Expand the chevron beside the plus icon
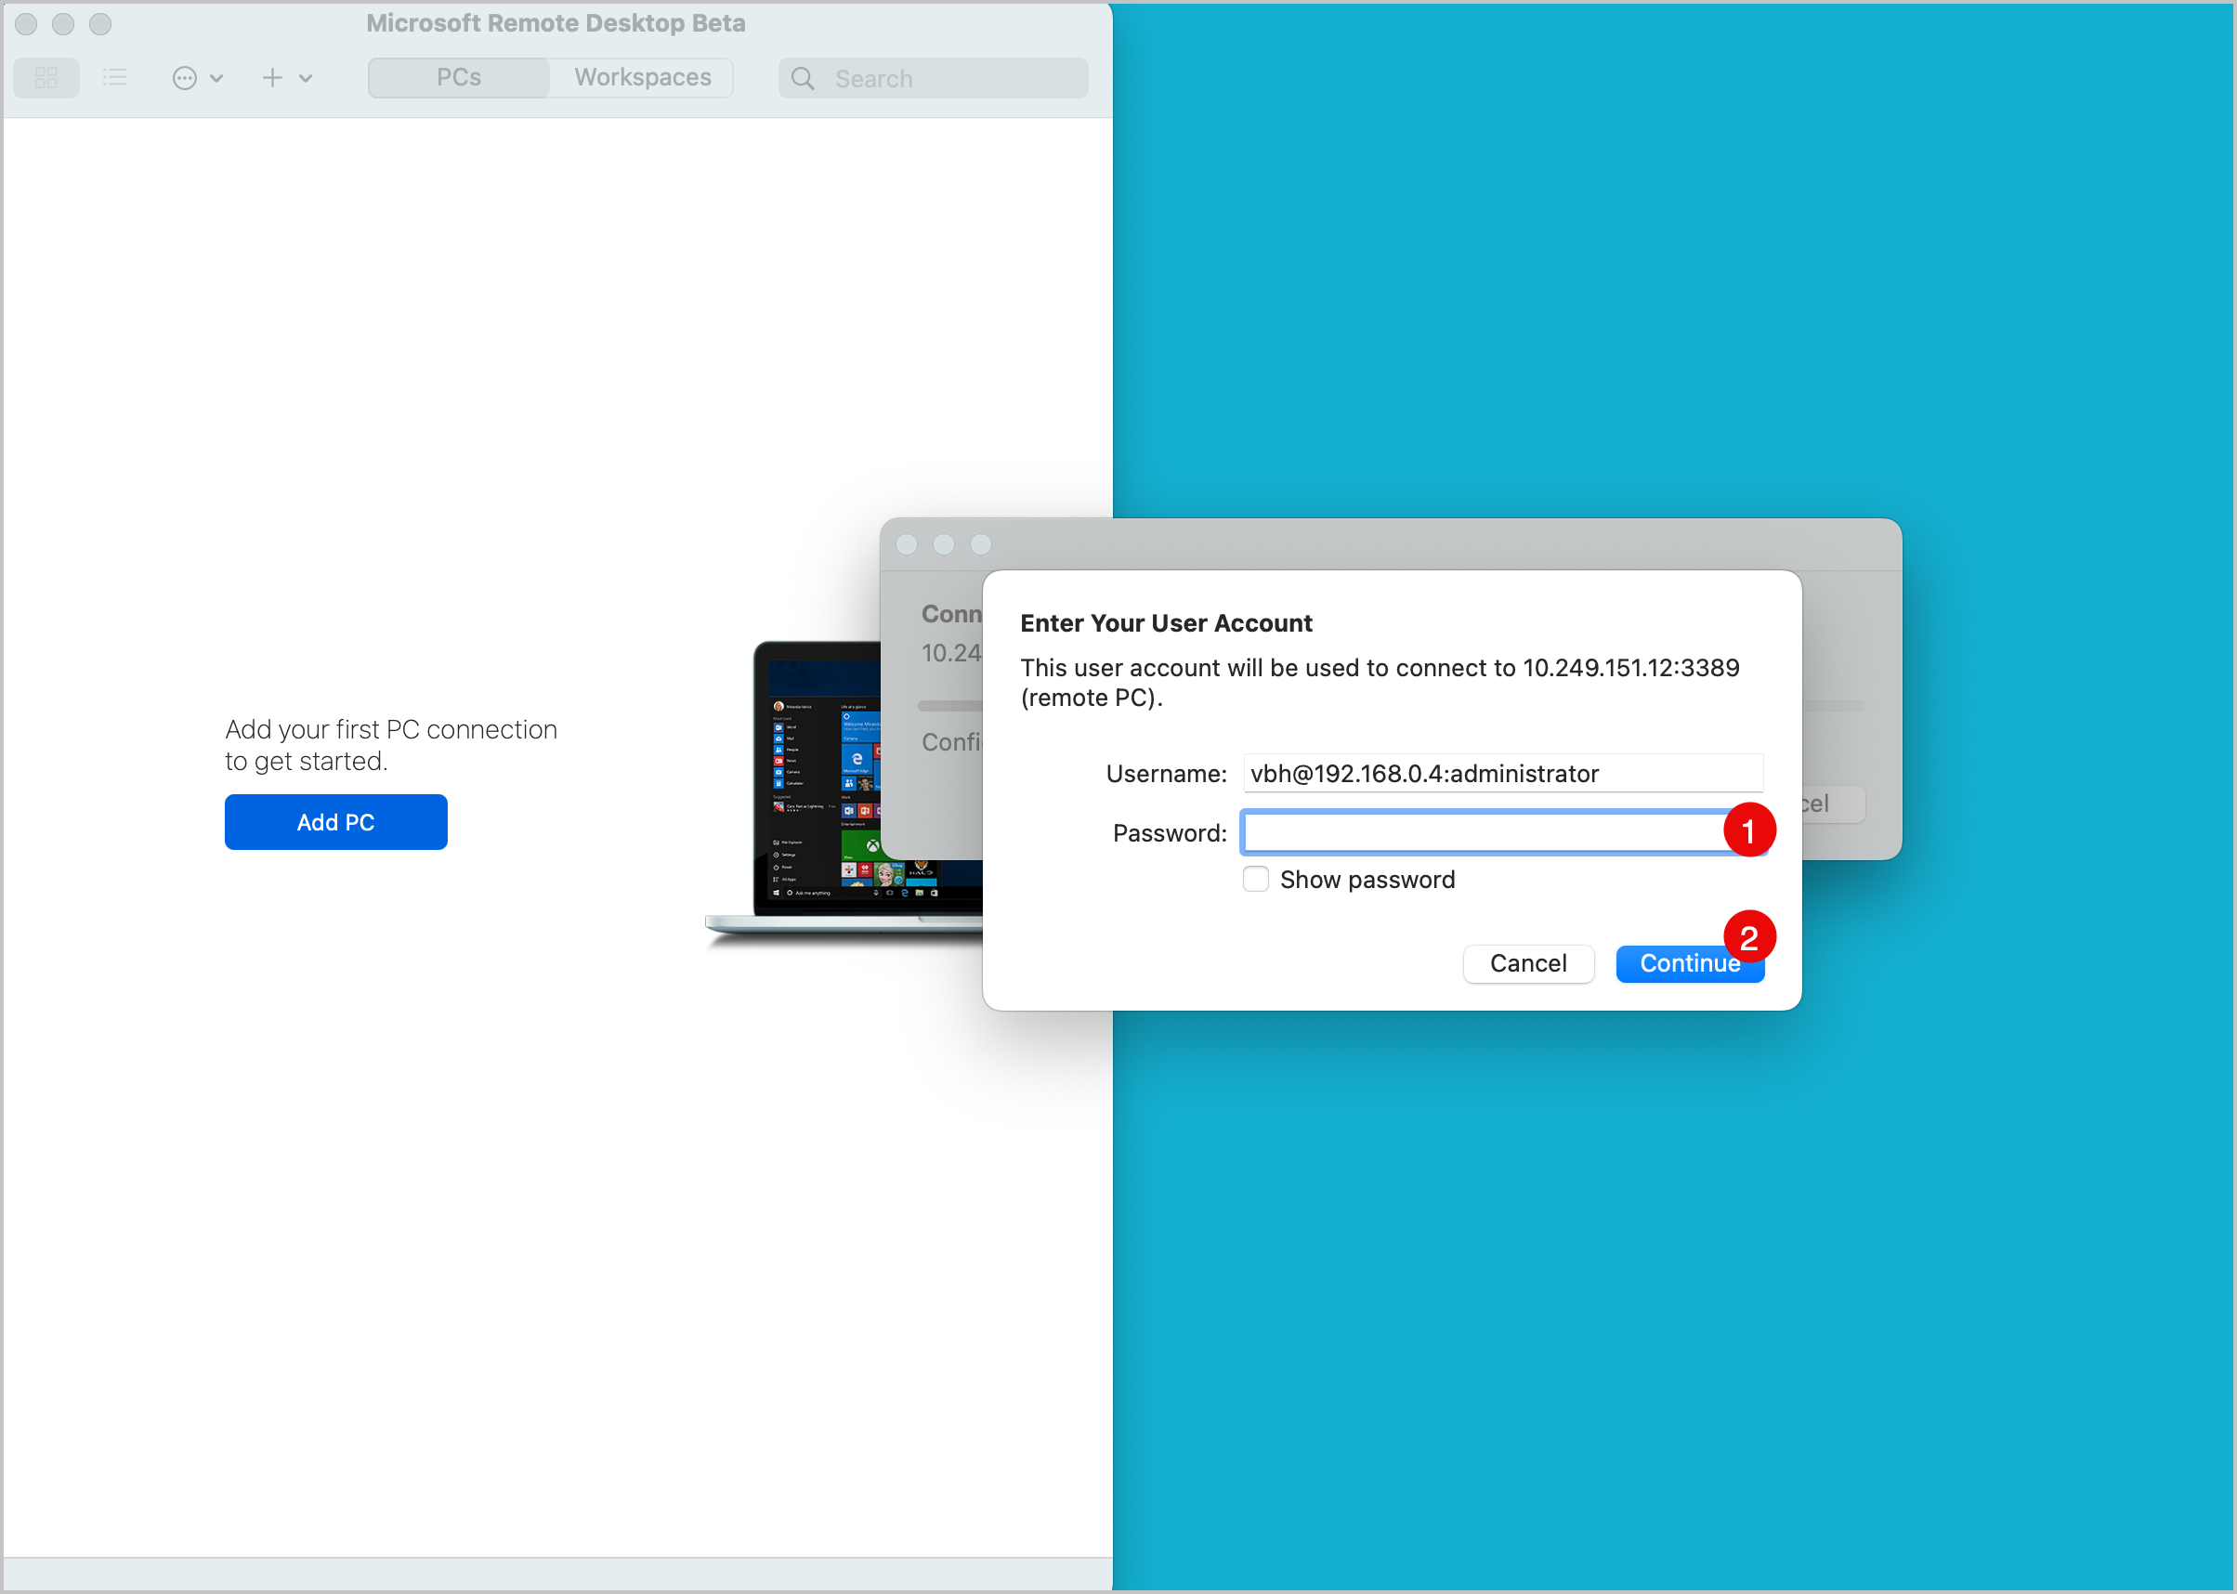 [307, 79]
